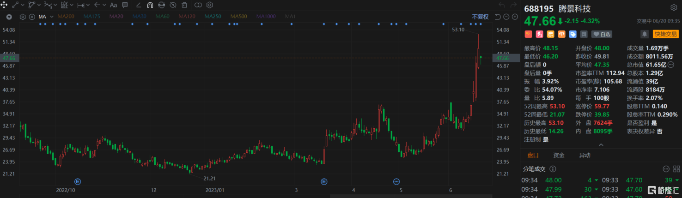Select the arrow annotation tool

point(97,5)
